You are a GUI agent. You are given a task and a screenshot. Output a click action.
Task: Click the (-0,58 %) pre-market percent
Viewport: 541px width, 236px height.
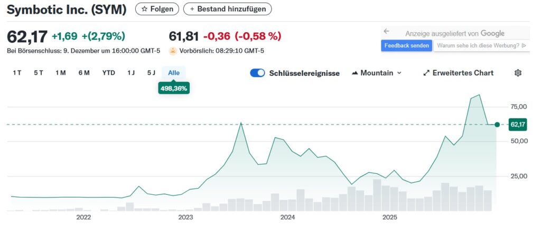[258, 36]
